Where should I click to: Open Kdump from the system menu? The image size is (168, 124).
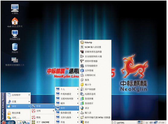95,42
